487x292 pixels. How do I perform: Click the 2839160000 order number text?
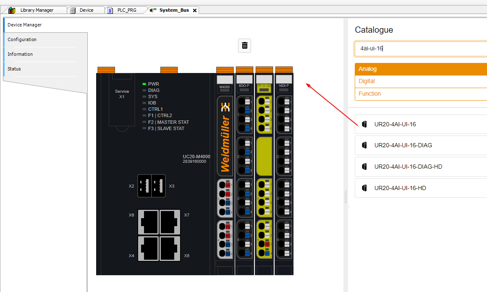tap(194, 162)
